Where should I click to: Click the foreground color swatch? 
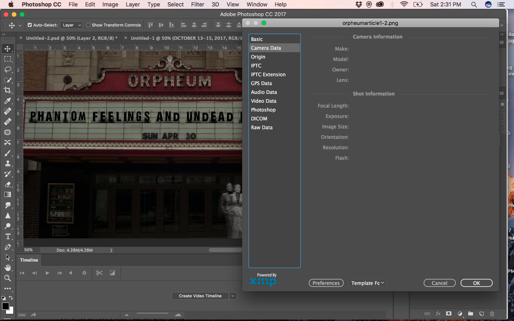pos(5,306)
